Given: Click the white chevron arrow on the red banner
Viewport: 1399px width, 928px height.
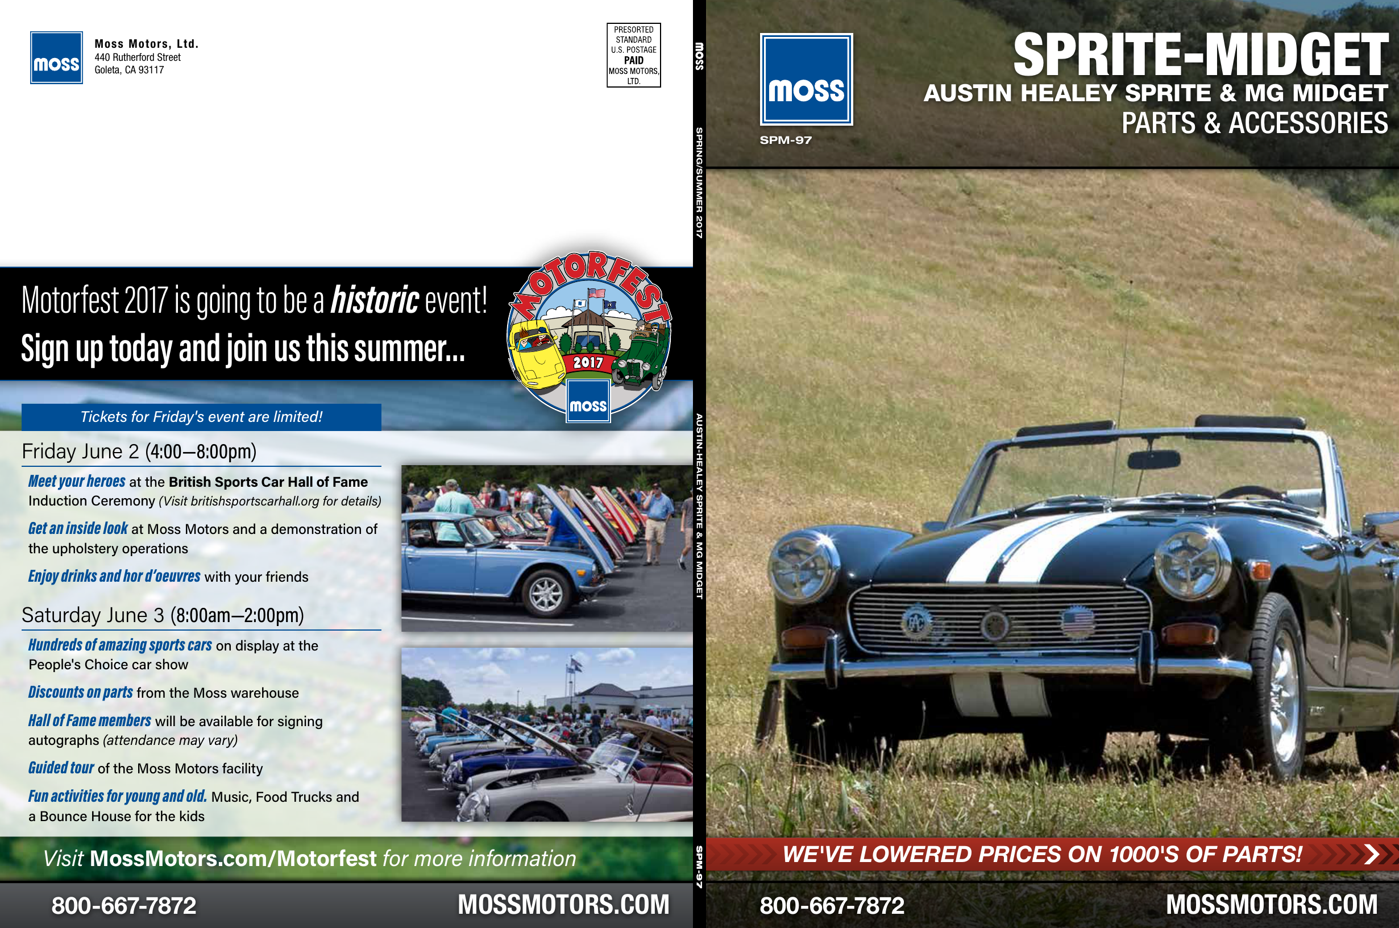Looking at the screenshot, I should tap(1371, 854).
